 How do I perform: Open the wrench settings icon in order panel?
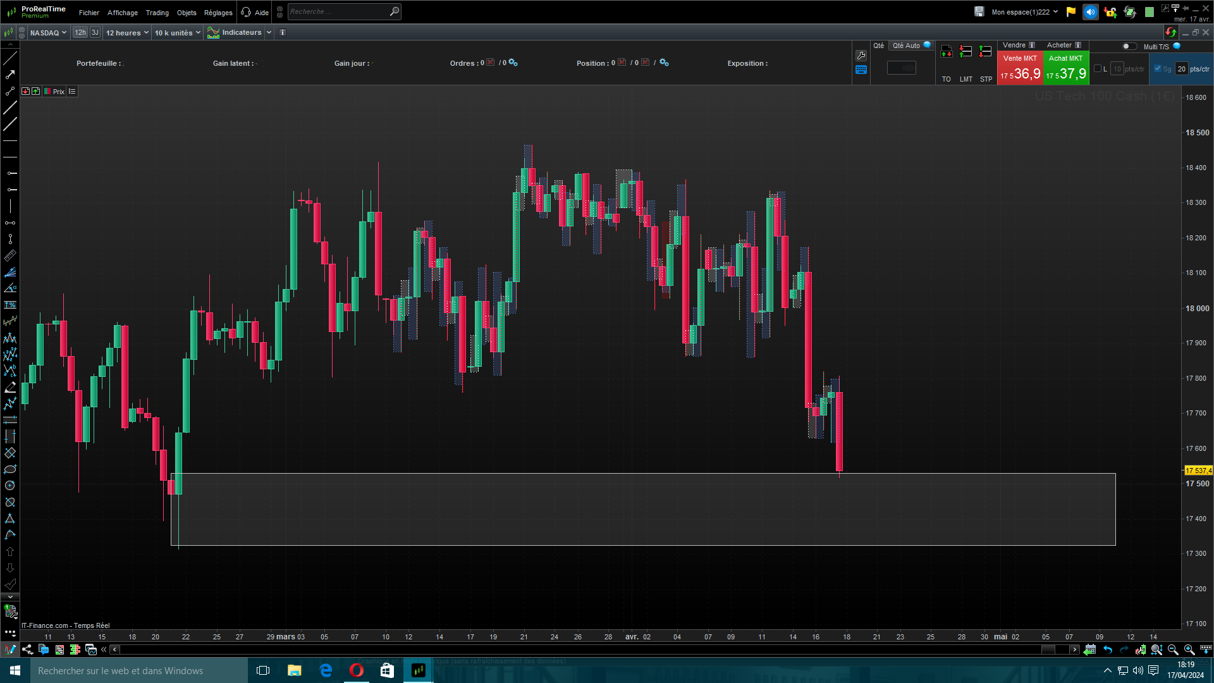(x=861, y=56)
